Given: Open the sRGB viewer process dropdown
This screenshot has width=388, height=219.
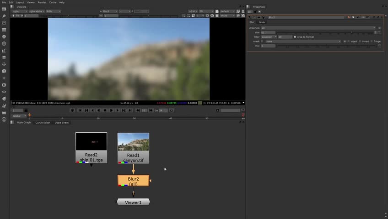Looking at the screenshot, I should pos(227,16).
